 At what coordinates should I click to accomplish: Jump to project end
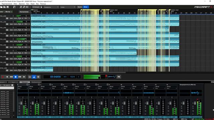pyautogui.click(x=24, y=77)
